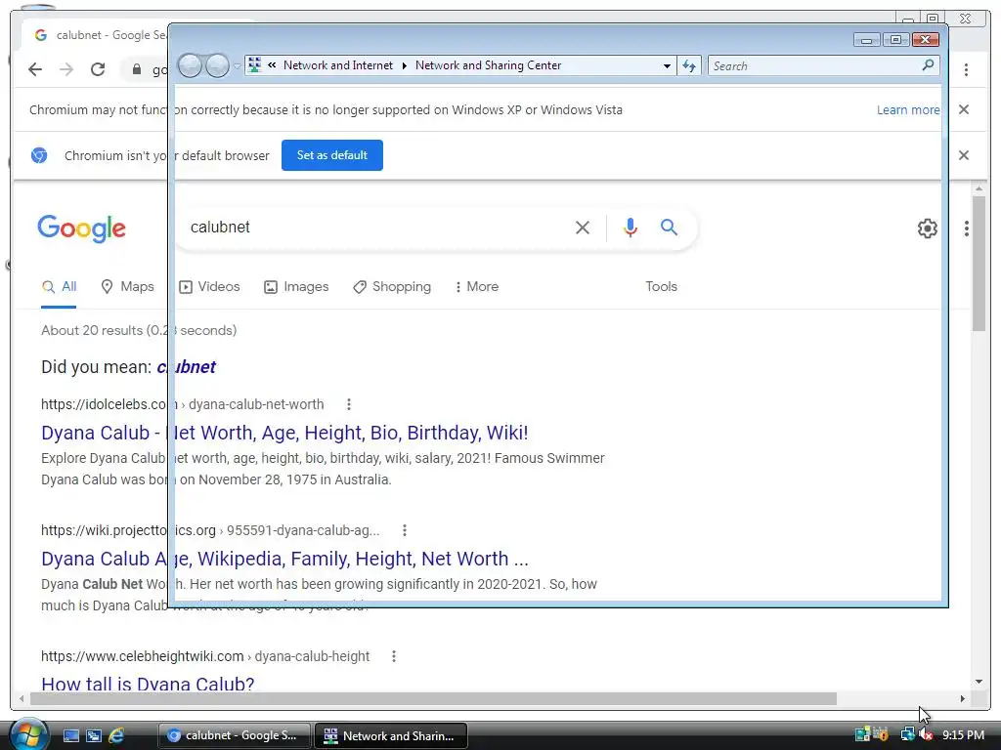This screenshot has height=750, width=1001.
Task: Open options dots next to idolcelebs.com result
Action: pos(349,404)
